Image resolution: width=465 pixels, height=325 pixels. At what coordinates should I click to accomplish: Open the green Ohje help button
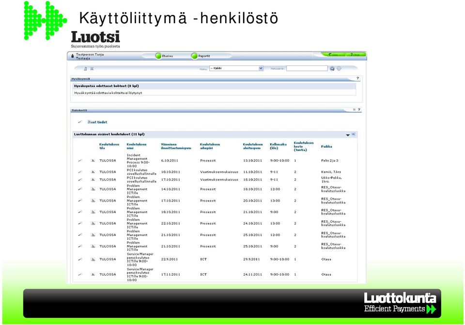click(355, 55)
